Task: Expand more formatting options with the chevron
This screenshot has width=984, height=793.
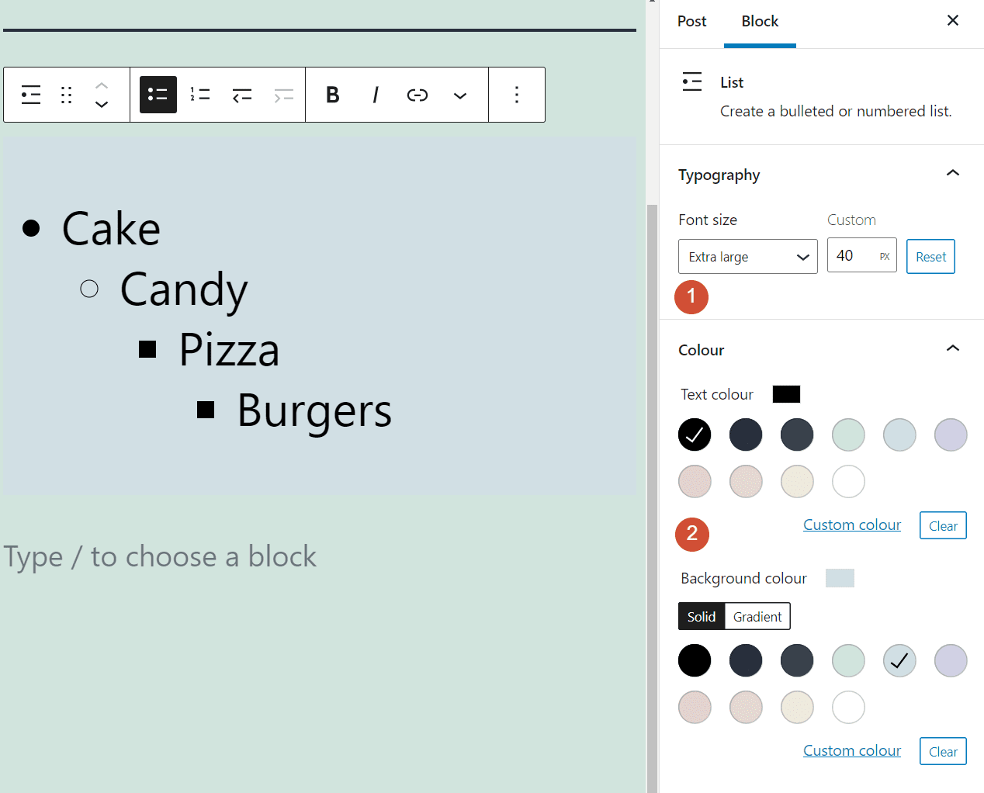Action: [459, 95]
